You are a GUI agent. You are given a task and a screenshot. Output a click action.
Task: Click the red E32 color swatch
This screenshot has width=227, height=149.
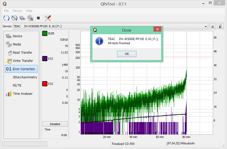coord(45,84)
